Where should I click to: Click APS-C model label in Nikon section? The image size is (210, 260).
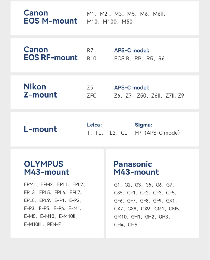coord(132,87)
